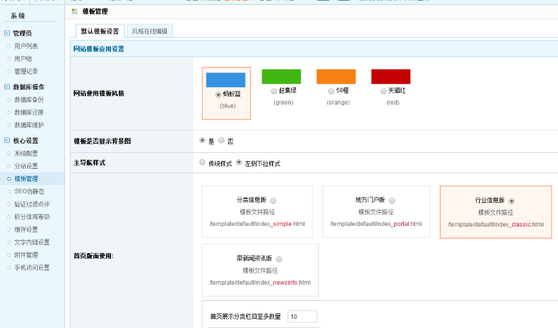Open 用户列表 in sidebar
The width and height of the screenshot is (558, 328).
[x=26, y=46]
